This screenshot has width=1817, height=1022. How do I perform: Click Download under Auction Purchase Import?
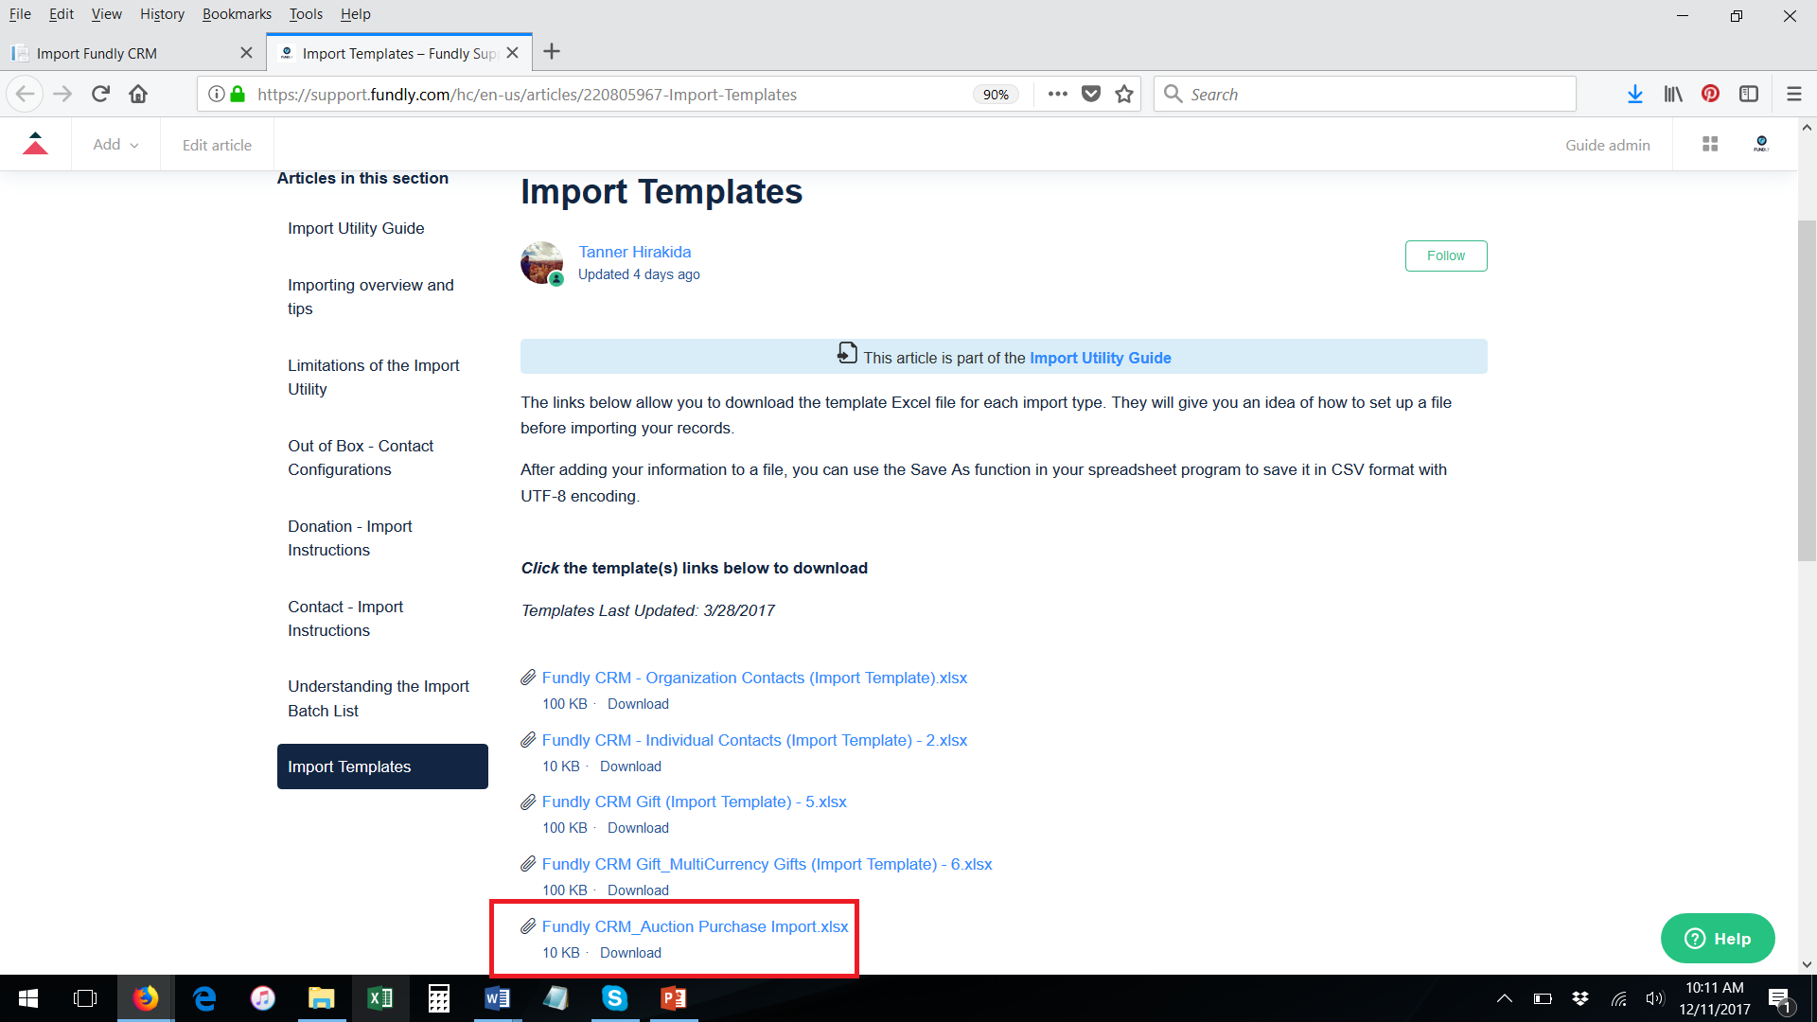coord(630,953)
